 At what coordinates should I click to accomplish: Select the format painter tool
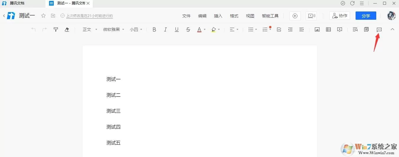pos(56,29)
